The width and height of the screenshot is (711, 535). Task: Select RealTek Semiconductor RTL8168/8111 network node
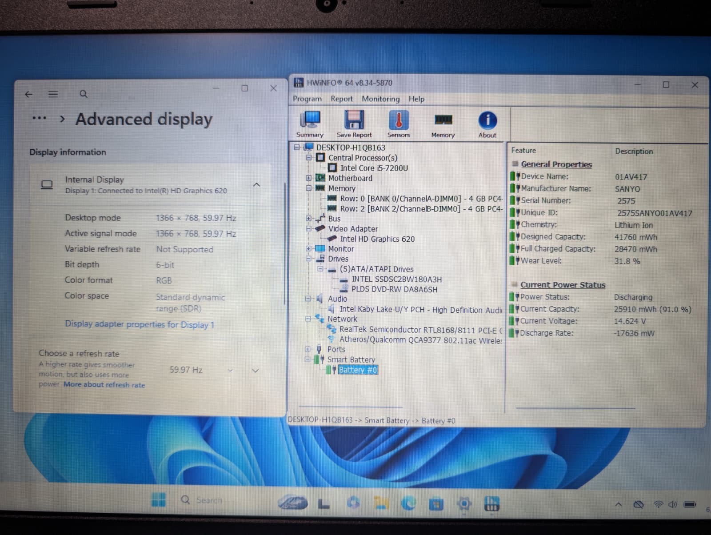(420, 330)
